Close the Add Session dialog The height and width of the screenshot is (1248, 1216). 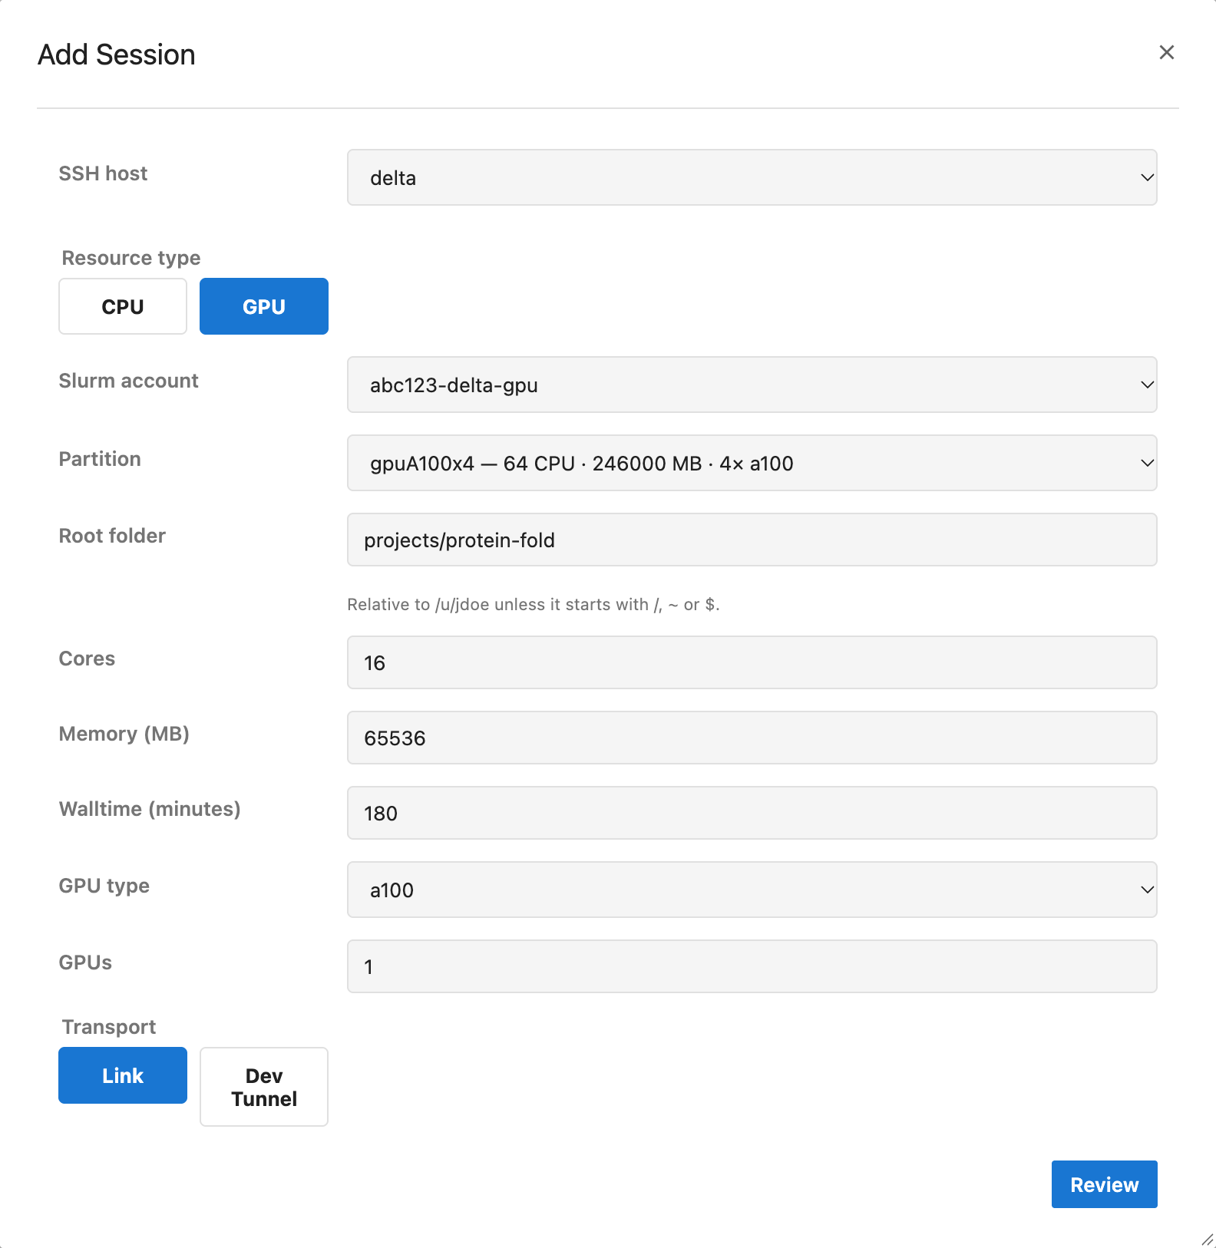[1166, 52]
